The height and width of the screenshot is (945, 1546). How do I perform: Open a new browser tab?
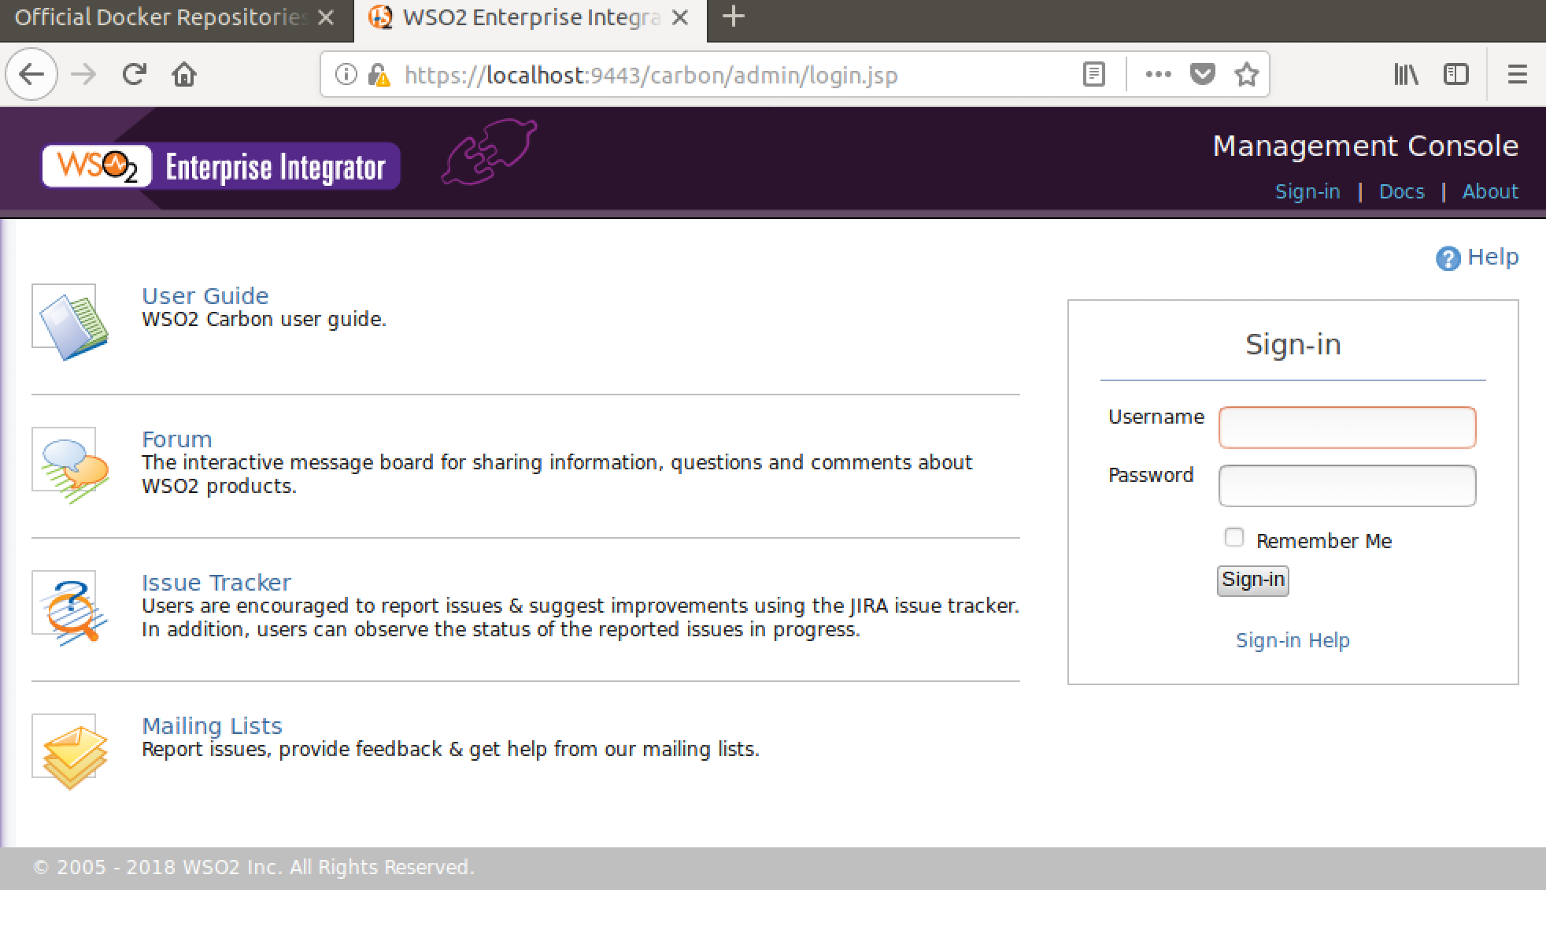[x=733, y=17]
